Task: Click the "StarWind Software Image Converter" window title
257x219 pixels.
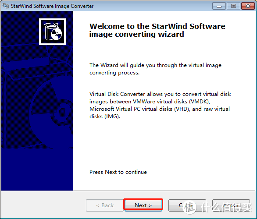Action: coord(52,6)
